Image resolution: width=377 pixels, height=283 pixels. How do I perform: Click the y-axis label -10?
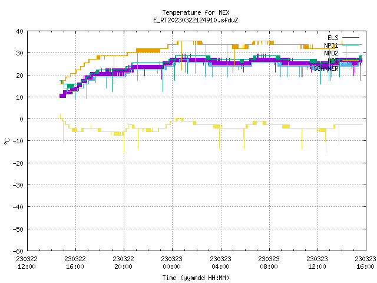tap(18, 141)
